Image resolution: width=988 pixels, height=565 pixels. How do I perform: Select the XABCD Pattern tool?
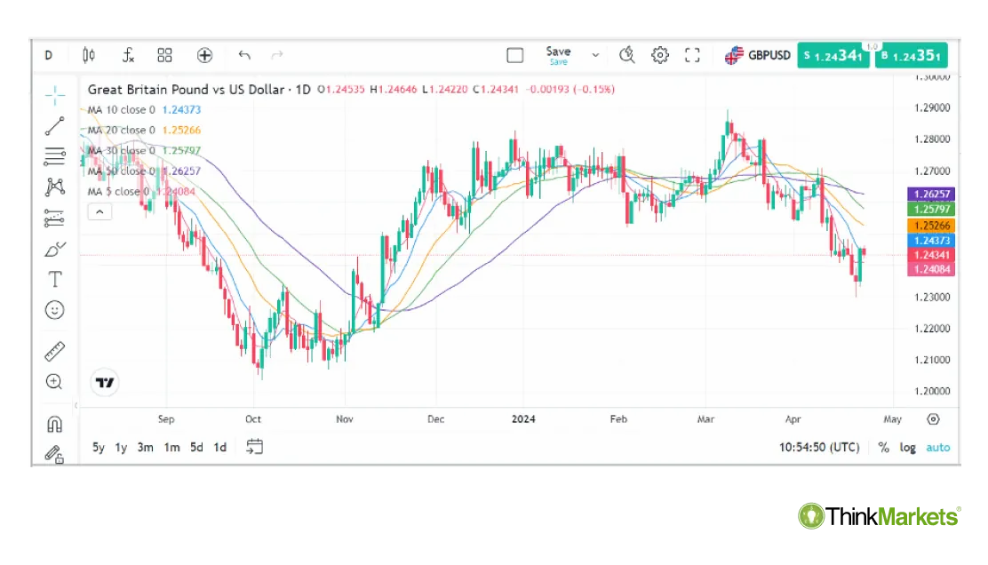point(54,187)
